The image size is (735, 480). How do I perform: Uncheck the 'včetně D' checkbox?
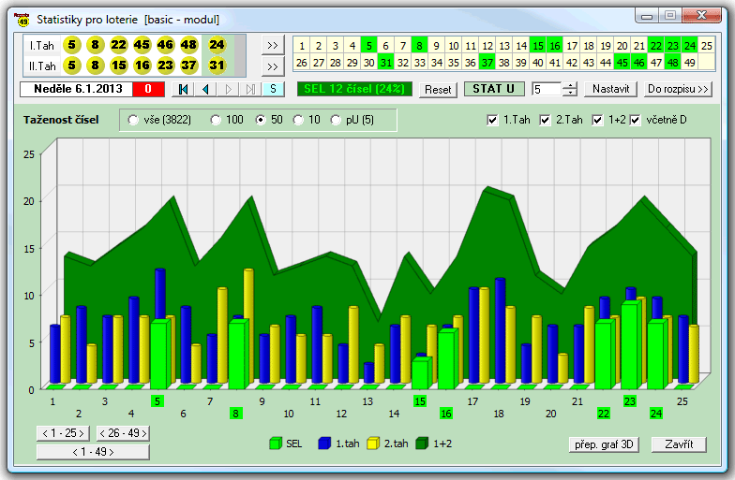pos(636,120)
